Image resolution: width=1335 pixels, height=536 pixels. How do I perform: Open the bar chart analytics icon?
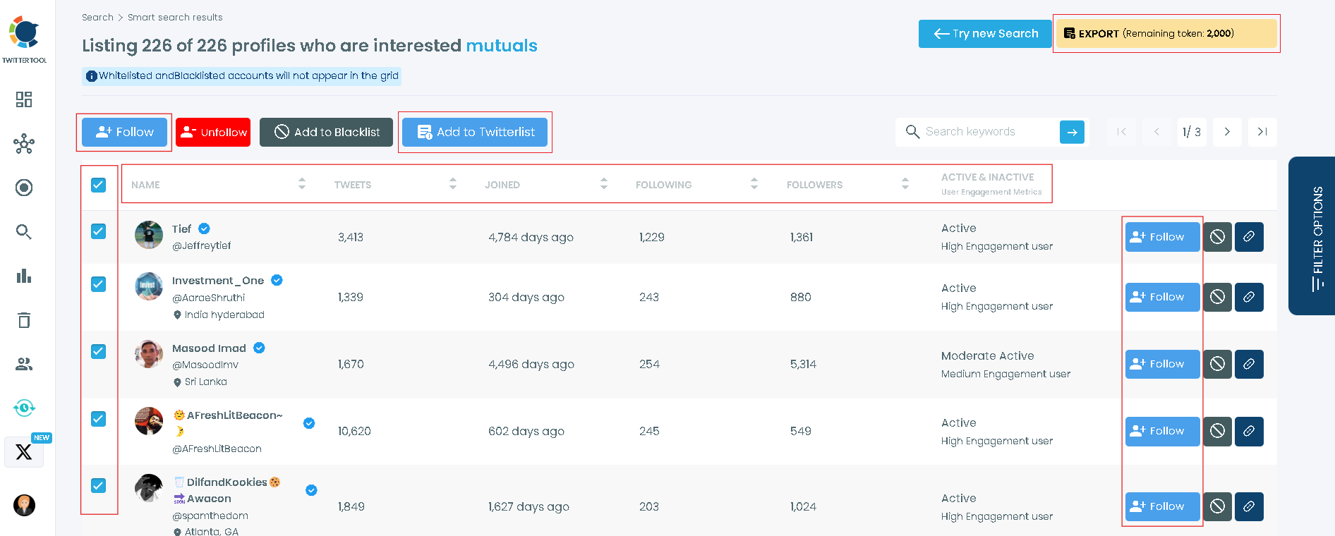(x=24, y=276)
